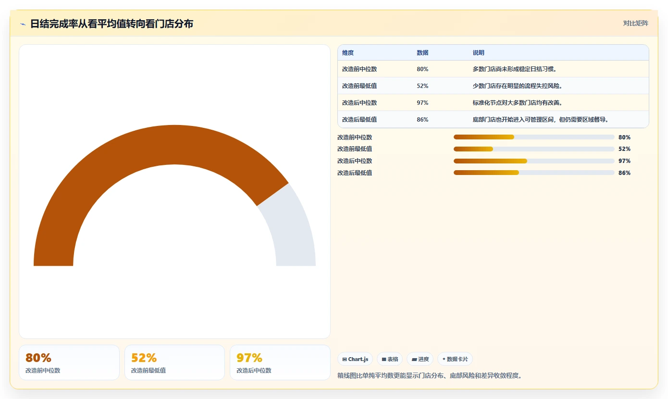Viewport: 668px width, 399px height.
Task: Click the 对比矩阵 label in the header
Action: point(635,23)
